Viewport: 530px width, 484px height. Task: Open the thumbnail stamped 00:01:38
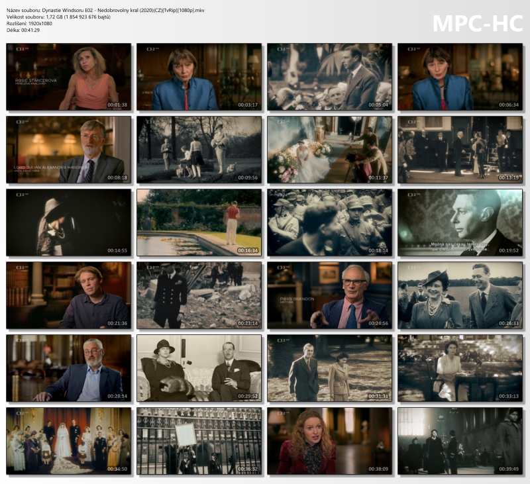point(69,77)
